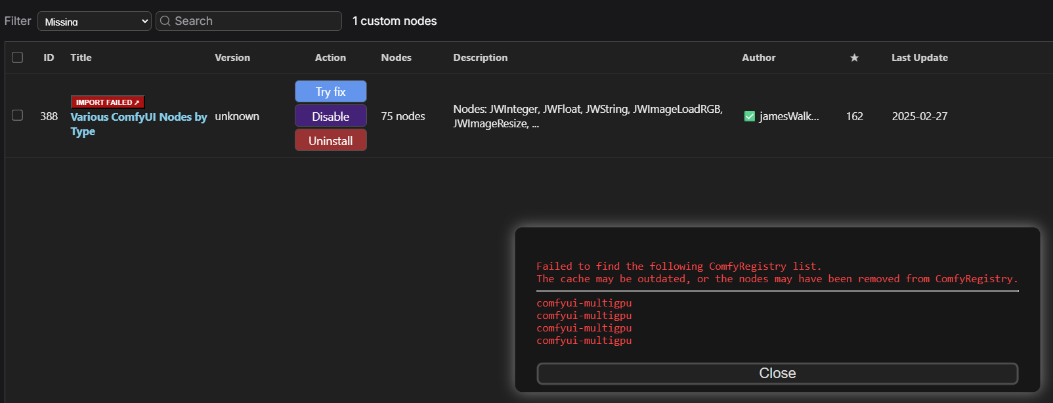Viewport: 1053px width, 403px height.
Task: Click the Disable button
Action: (x=331, y=116)
